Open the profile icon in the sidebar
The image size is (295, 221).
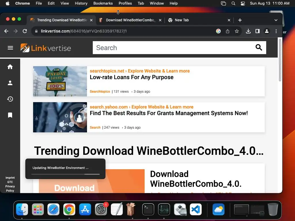click(10, 83)
